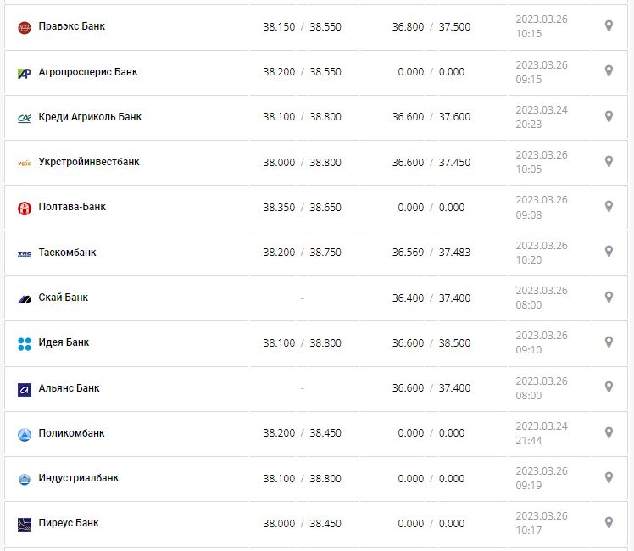Open location pin for Агропросперис Банк
The height and width of the screenshot is (551, 634).
click(x=609, y=71)
